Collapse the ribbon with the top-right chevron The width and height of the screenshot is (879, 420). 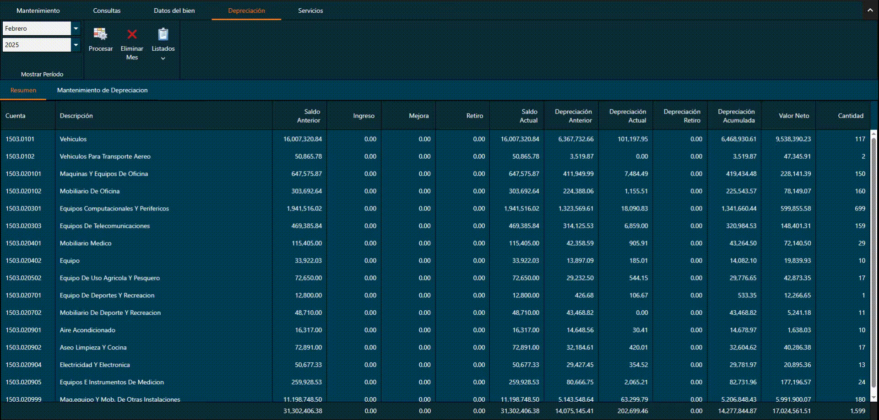tap(870, 10)
